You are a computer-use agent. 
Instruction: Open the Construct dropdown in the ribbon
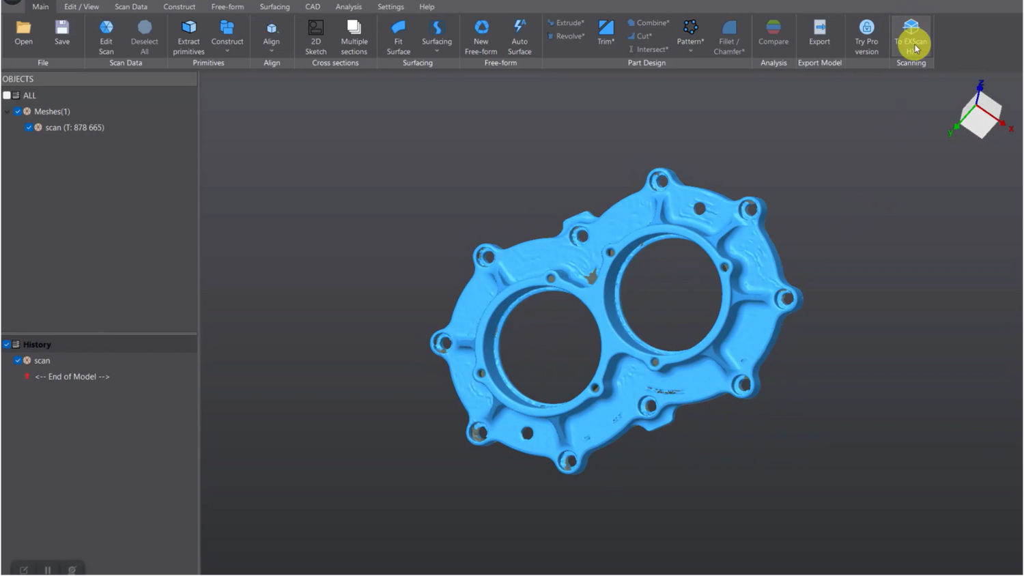click(227, 51)
